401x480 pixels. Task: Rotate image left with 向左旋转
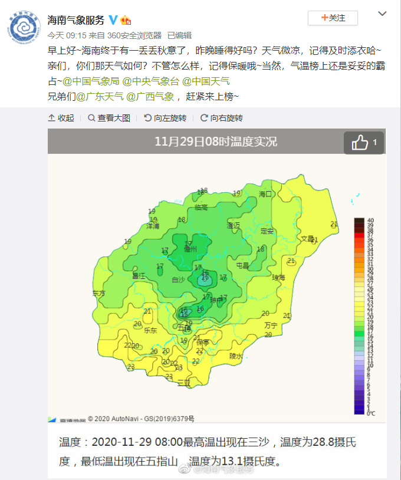[166, 118]
